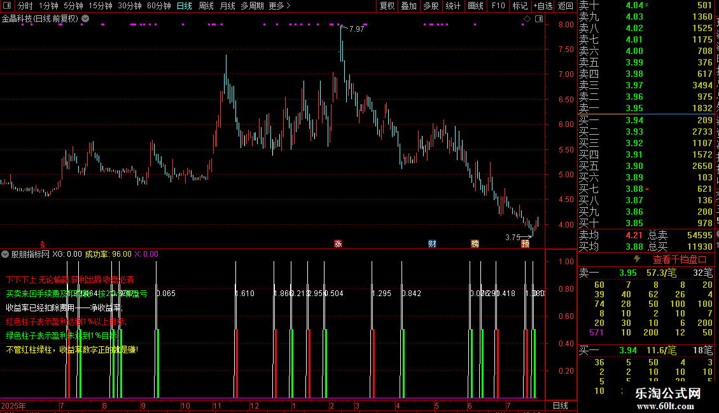
Task: Select the 30分钟 period tab
Action: click(130, 6)
